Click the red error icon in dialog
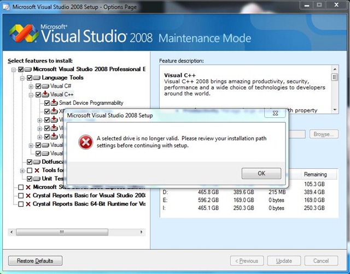 85,142
